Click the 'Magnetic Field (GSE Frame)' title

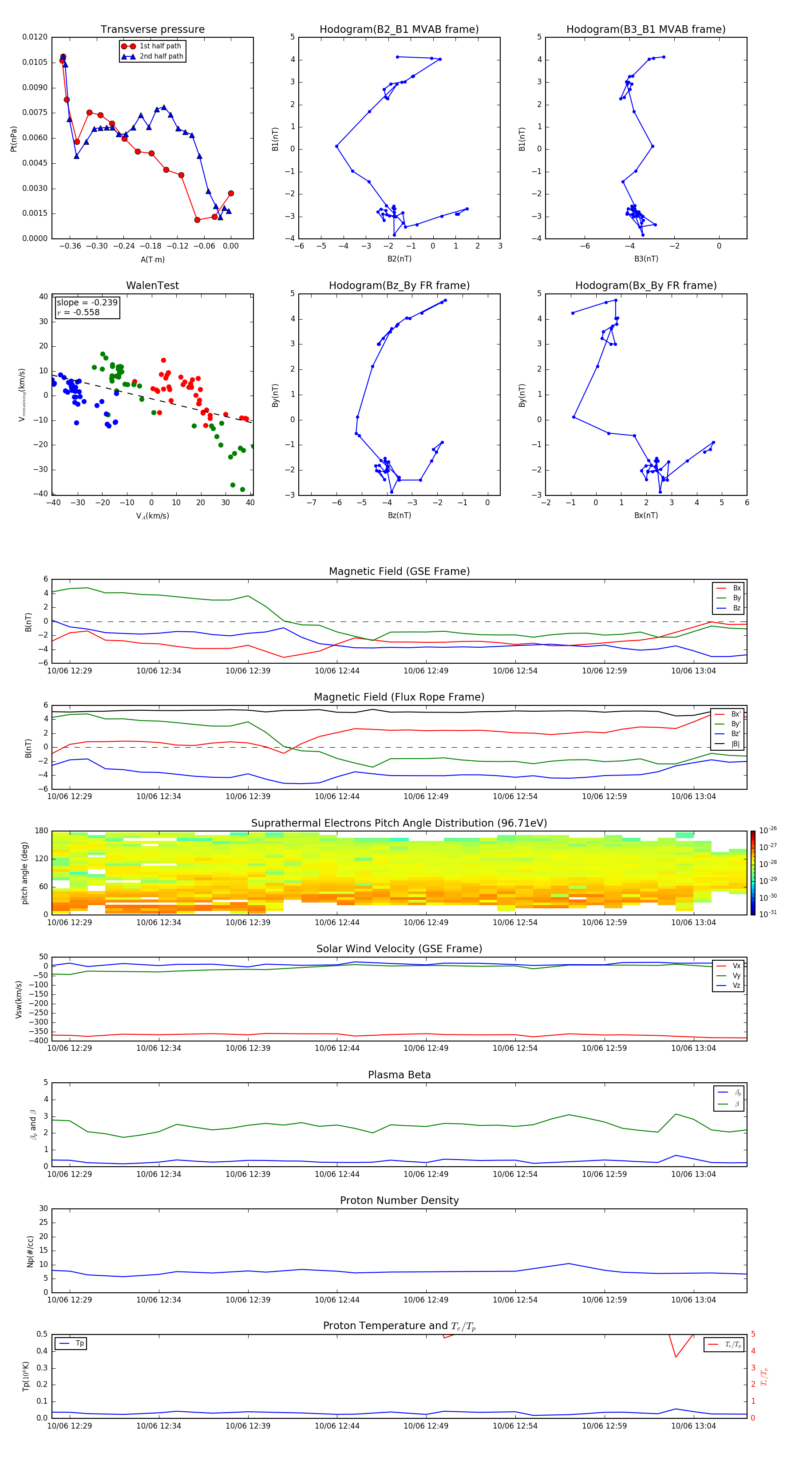(399, 571)
